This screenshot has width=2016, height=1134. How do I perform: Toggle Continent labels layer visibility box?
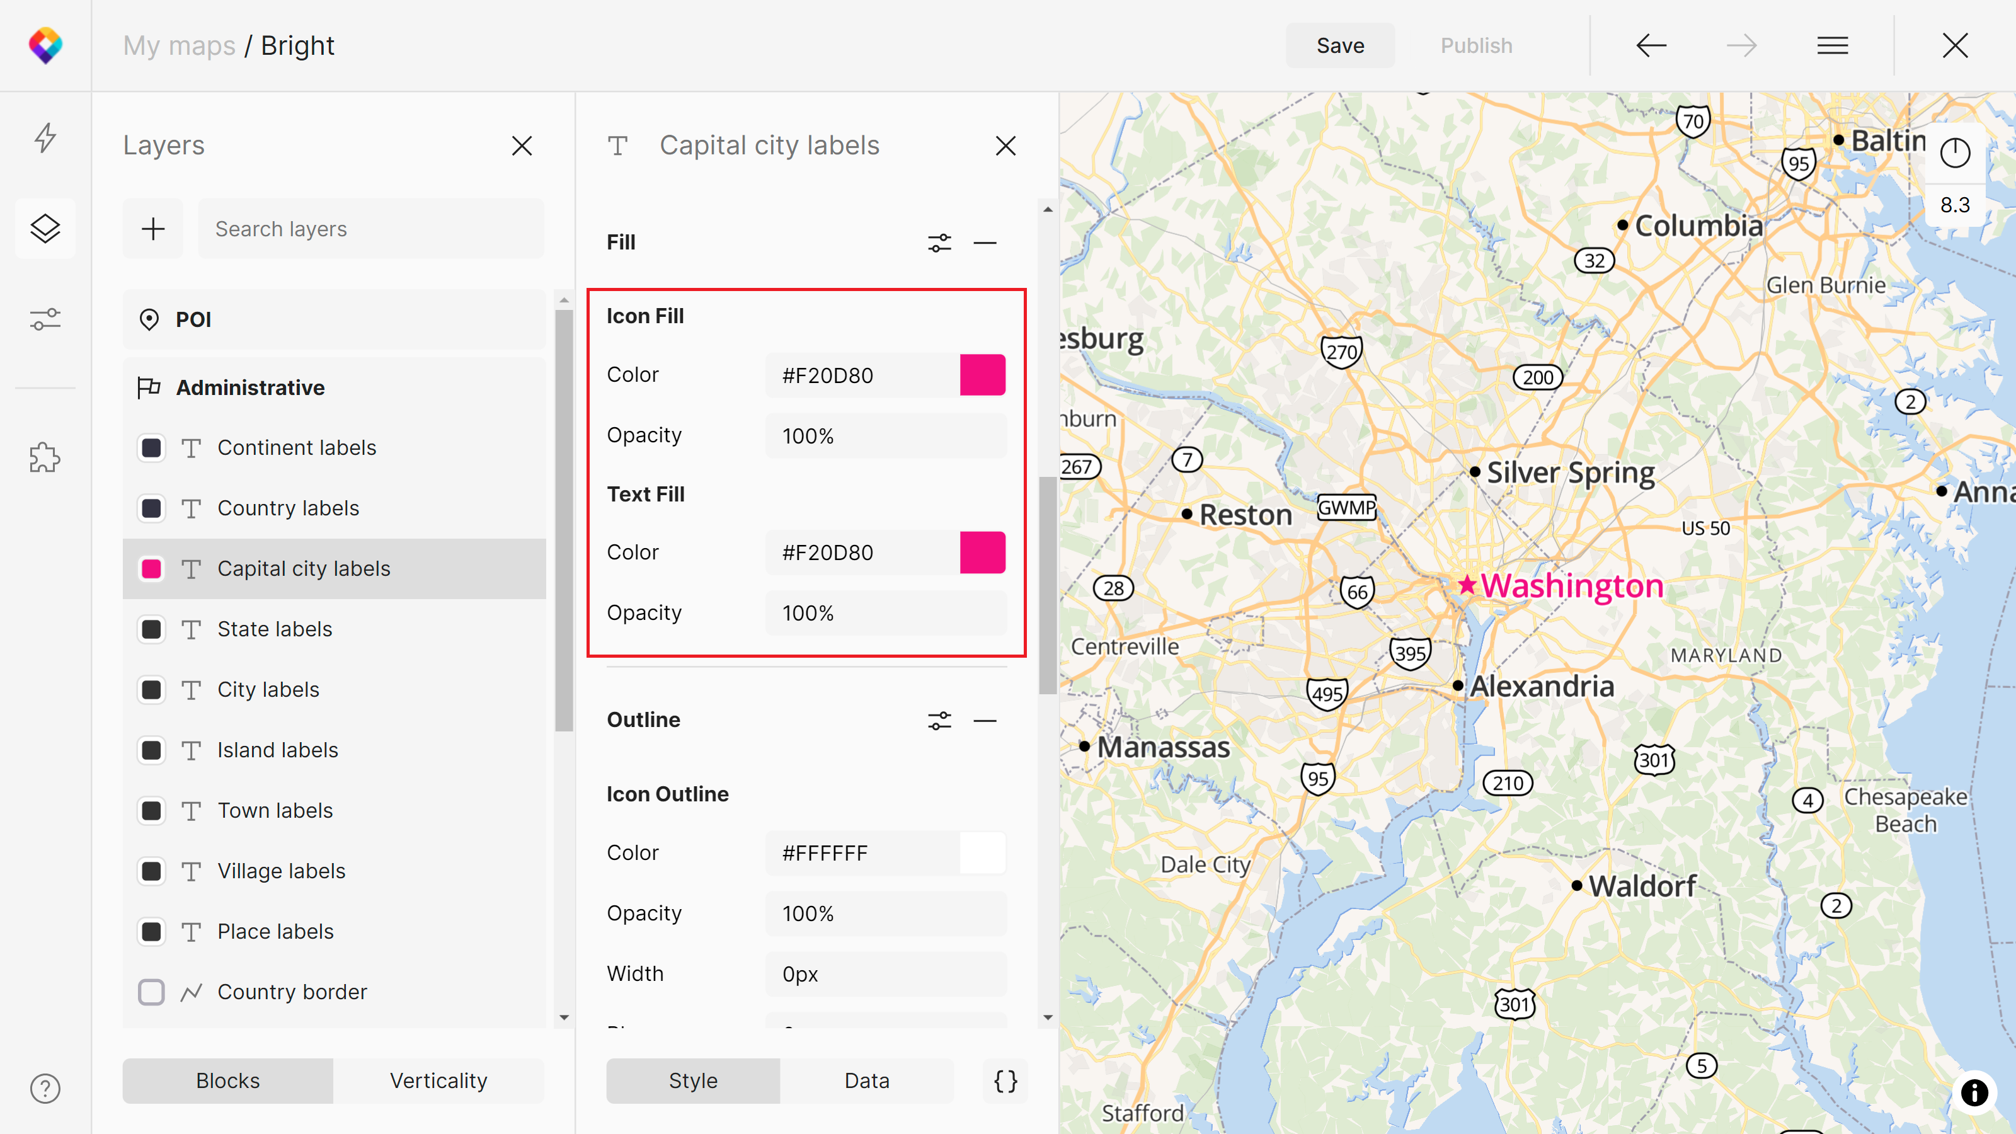(151, 448)
